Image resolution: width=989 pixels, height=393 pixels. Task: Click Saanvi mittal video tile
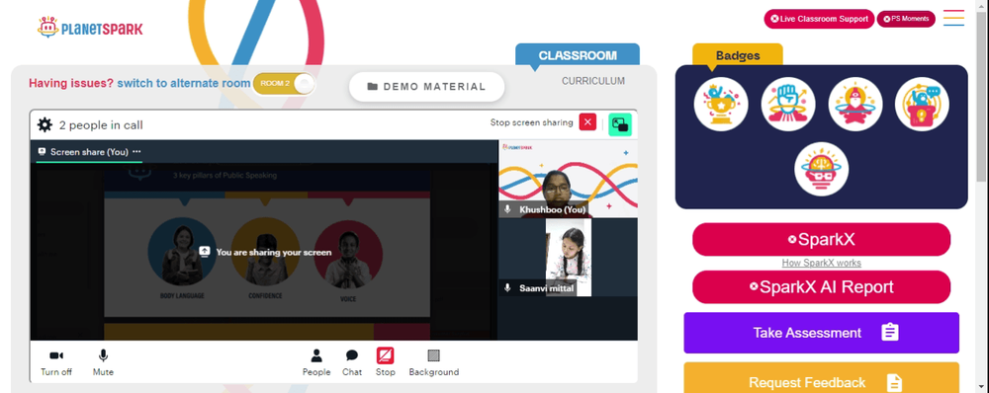[569, 258]
